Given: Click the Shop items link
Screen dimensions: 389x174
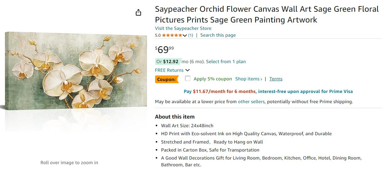Looking at the screenshot, I should pos(248,79).
